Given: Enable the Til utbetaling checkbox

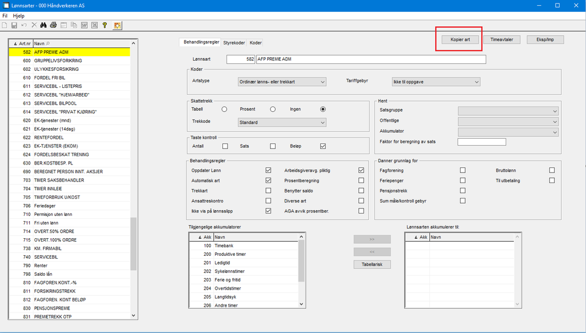Looking at the screenshot, I should [552, 180].
